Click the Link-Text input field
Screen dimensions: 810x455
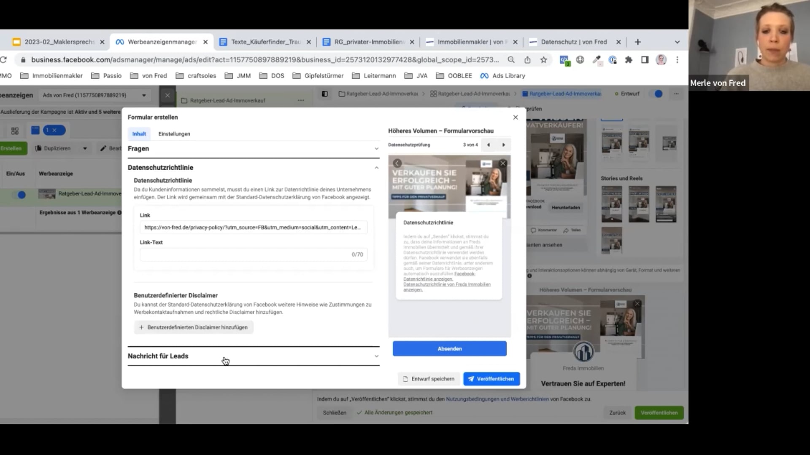(x=254, y=254)
